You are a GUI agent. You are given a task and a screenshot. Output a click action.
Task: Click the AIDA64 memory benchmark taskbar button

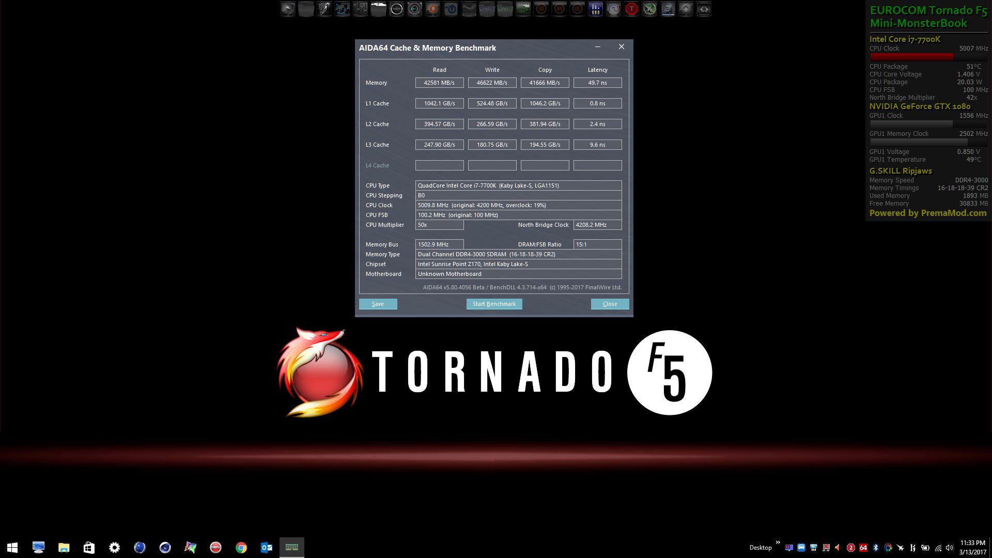tap(292, 547)
